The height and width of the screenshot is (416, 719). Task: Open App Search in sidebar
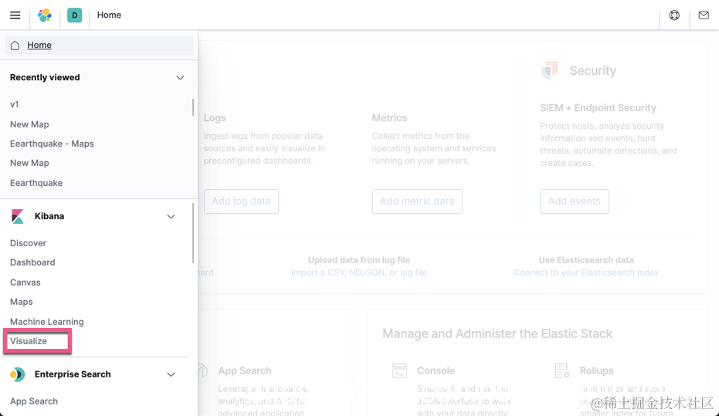(34, 401)
